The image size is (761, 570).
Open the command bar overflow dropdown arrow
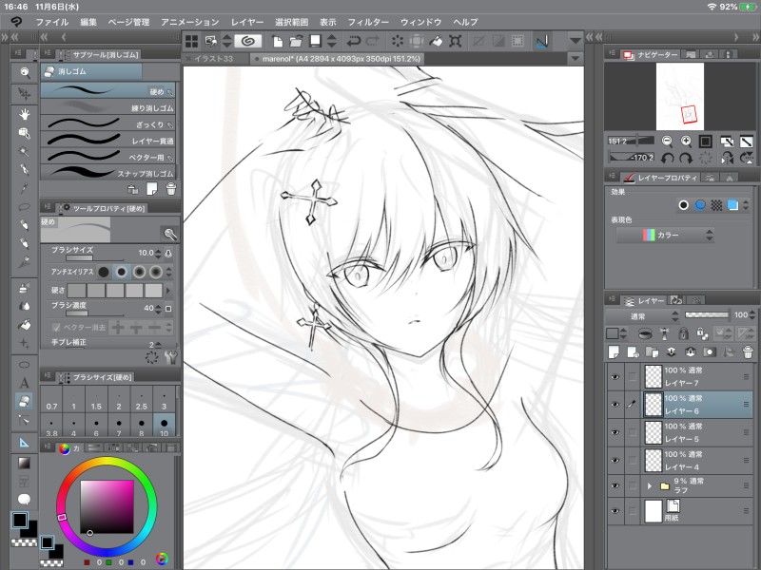tap(576, 41)
